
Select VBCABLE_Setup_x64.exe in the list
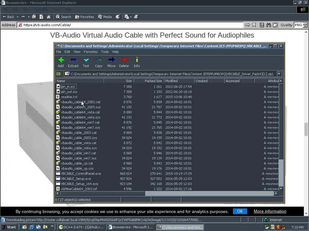[79, 184]
